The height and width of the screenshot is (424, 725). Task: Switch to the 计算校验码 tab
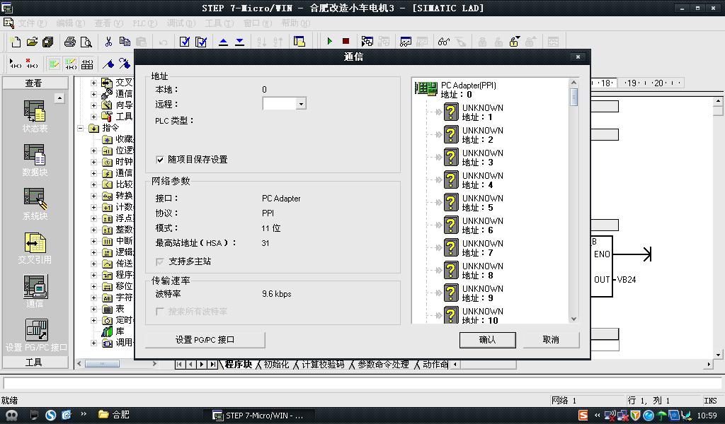pyautogui.click(x=323, y=365)
